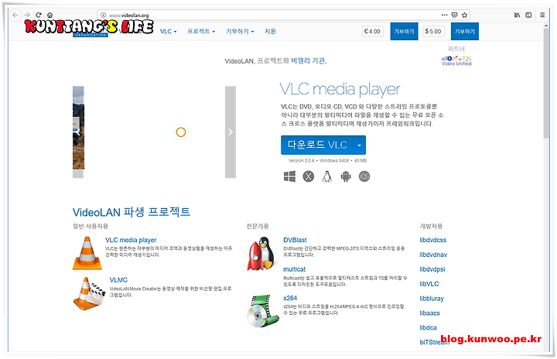Advance carousel with the right arrow

point(231,132)
